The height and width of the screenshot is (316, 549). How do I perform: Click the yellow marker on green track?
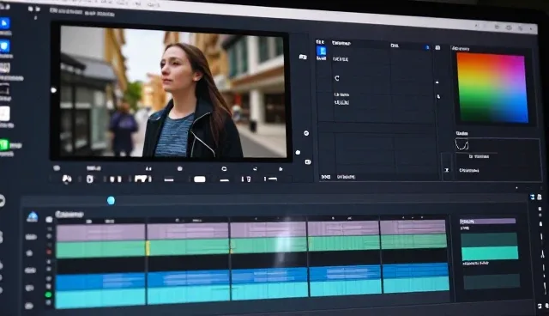pos(148,248)
